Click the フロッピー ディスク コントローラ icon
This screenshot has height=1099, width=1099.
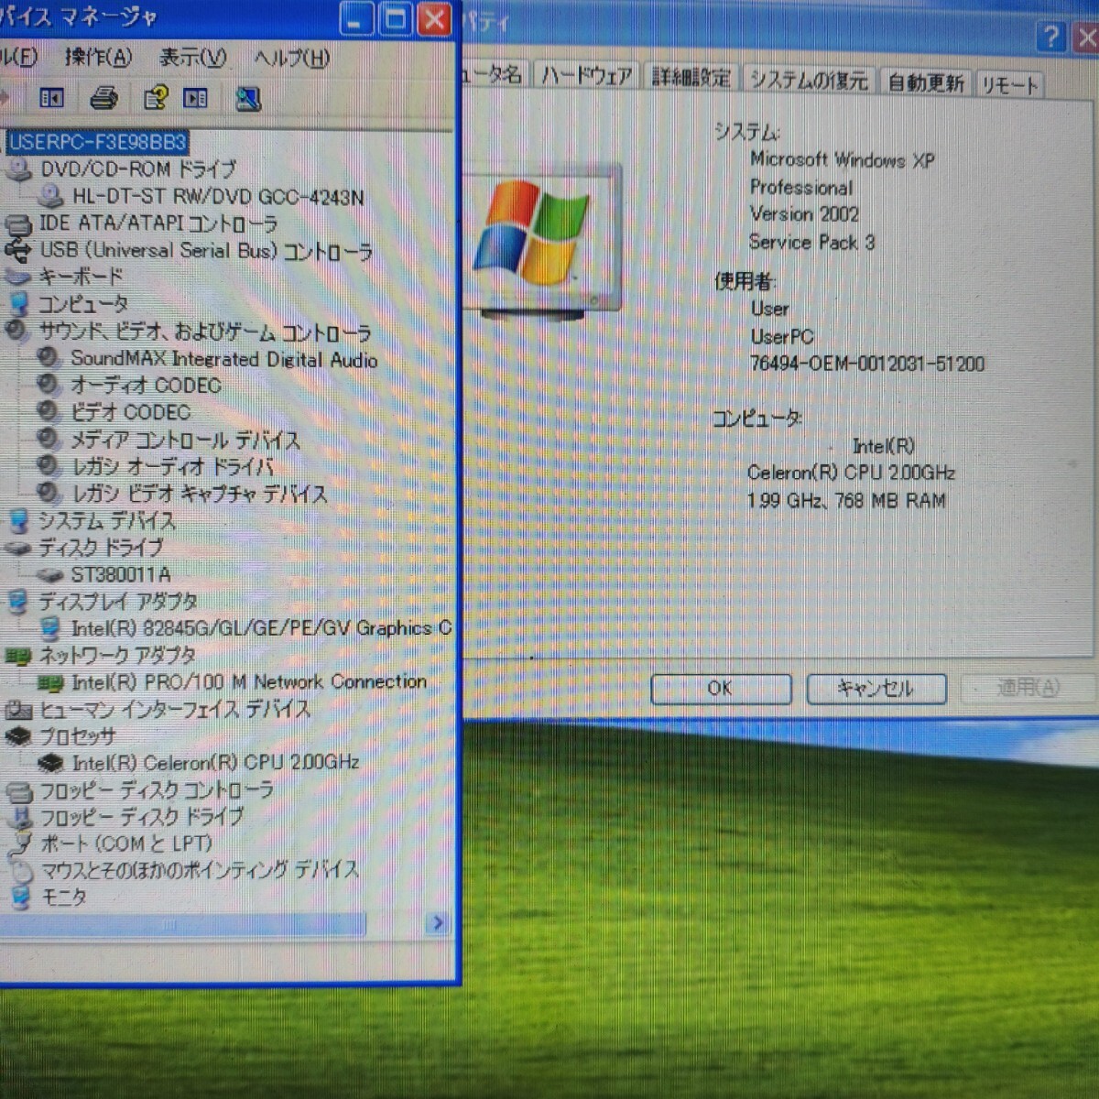point(18,790)
